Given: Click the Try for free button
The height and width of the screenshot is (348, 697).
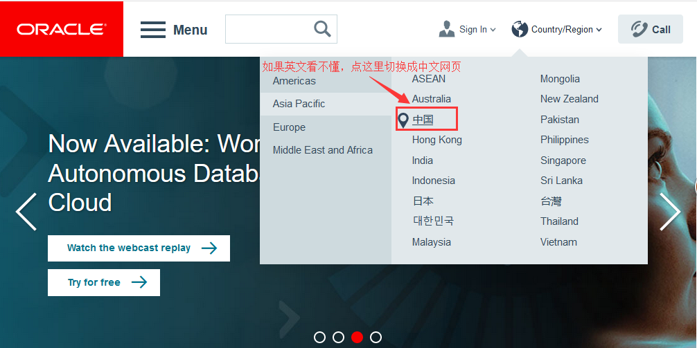Looking at the screenshot, I should [x=104, y=282].
